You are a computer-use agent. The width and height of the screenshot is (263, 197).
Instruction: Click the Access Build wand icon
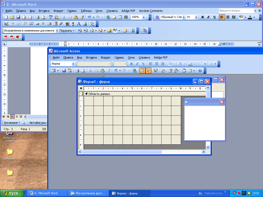[x=176, y=71]
